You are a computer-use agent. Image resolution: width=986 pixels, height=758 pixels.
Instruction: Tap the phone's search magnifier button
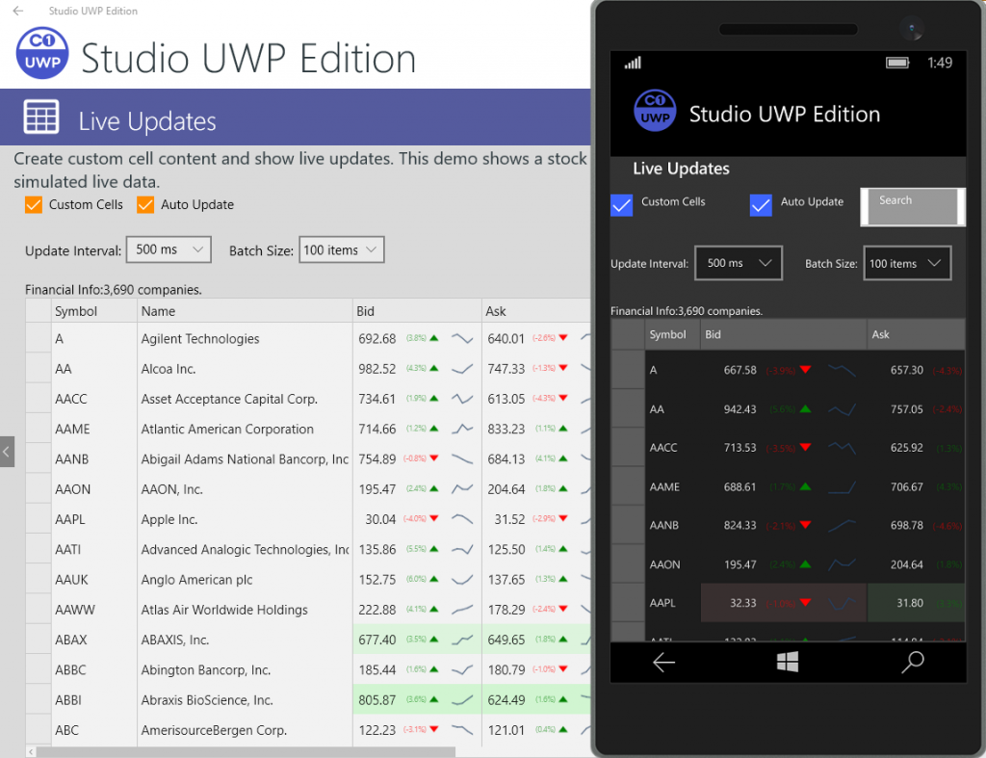pyautogui.click(x=913, y=662)
